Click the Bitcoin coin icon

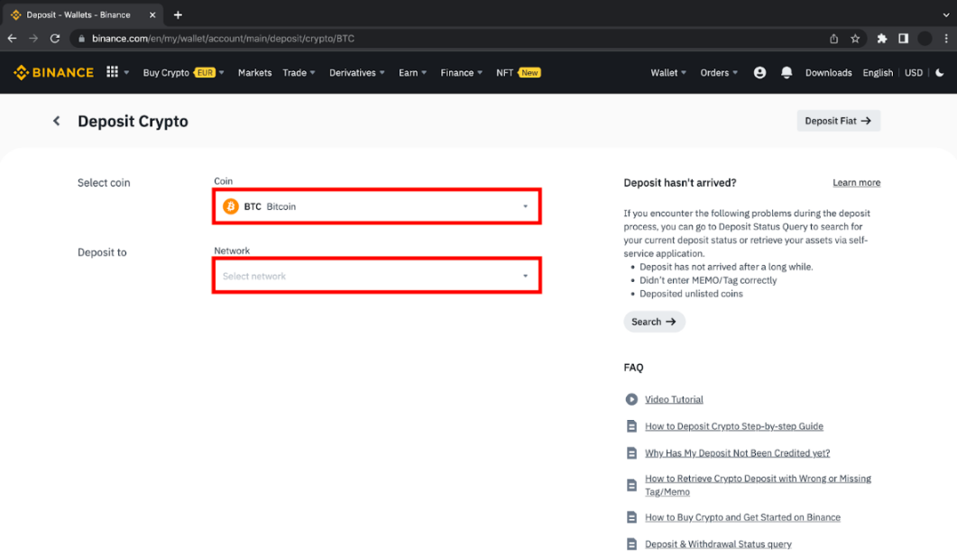pyautogui.click(x=231, y=206)
